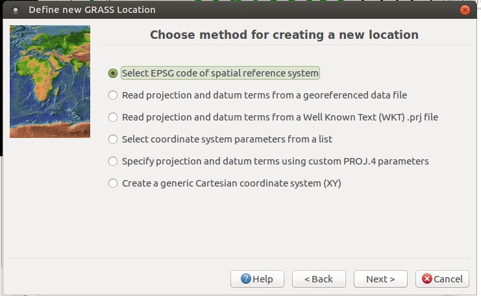This screenshot has height=296, width=481.
Task: Select custom PROJ.4 parameters radio button
Action: pyautogui.click(x=113, y=161)
